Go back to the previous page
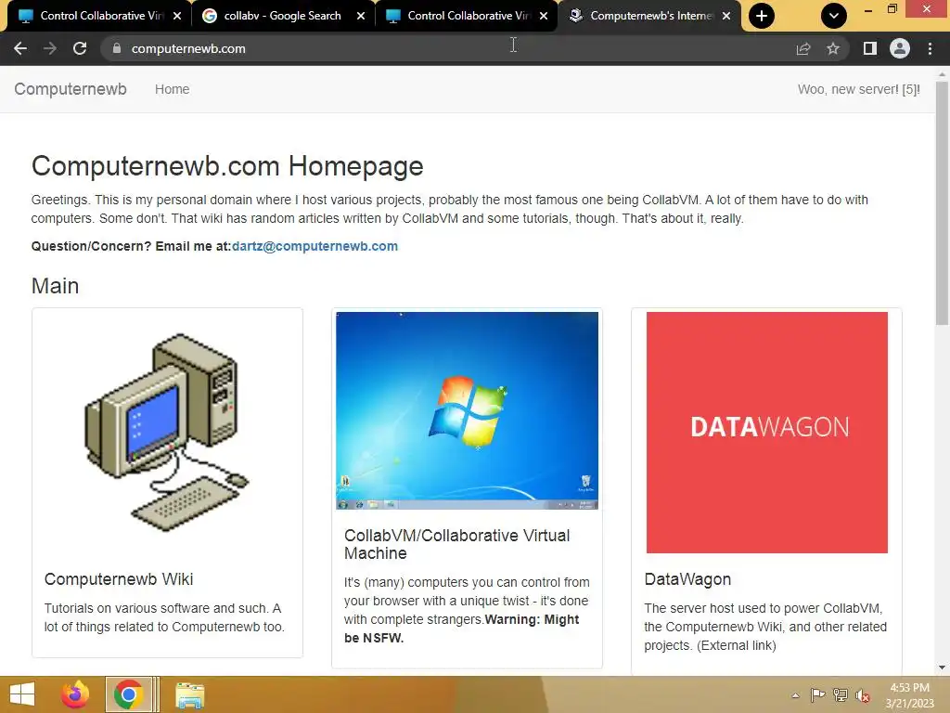This screenshot has height=713, width=950. [x=20, y=48]
